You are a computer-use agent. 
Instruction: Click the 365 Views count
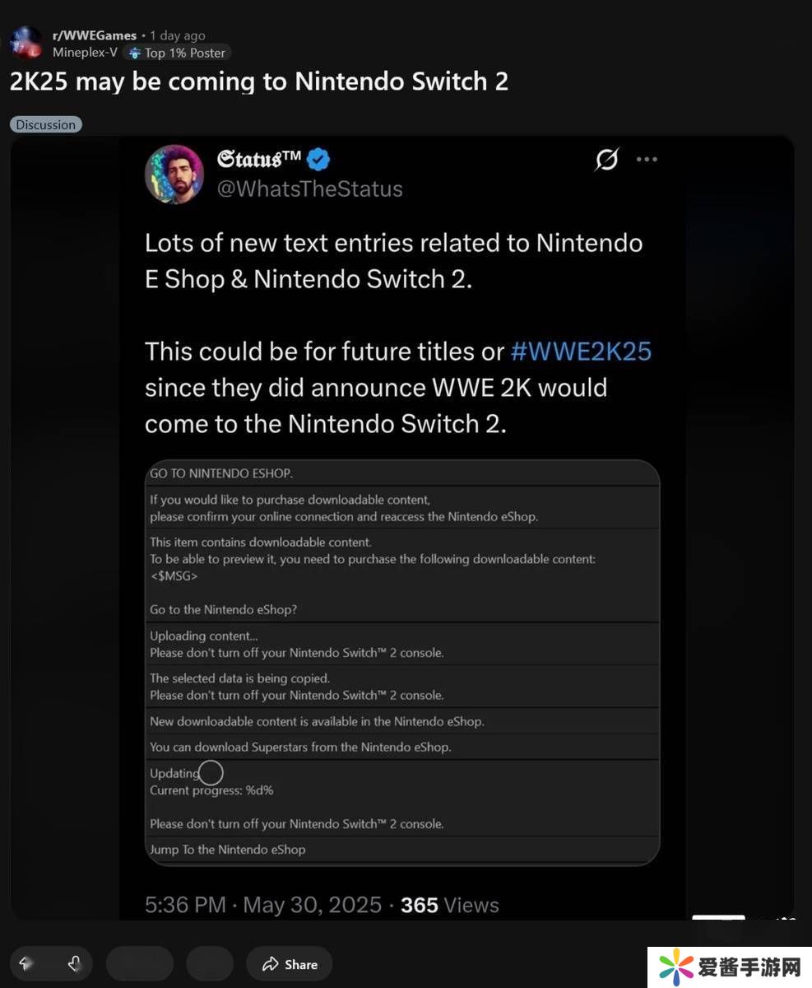[x=449, y=906]
